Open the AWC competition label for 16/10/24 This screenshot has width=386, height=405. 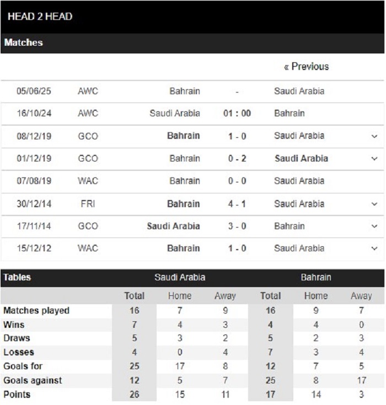88,113
